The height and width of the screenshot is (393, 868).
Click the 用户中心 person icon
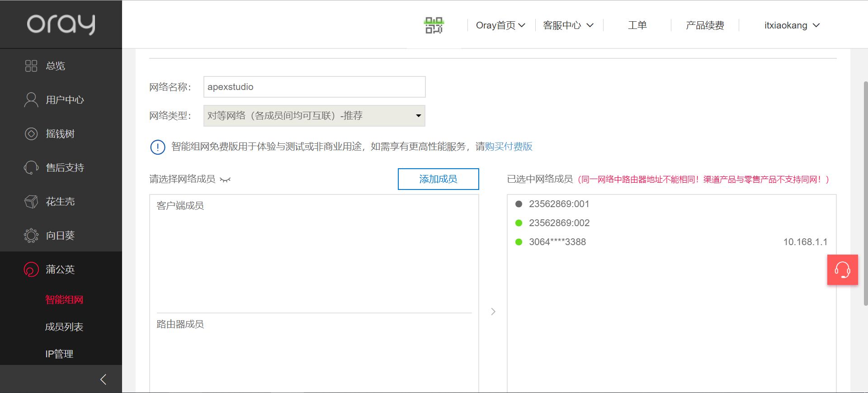(x=31, y=100)
